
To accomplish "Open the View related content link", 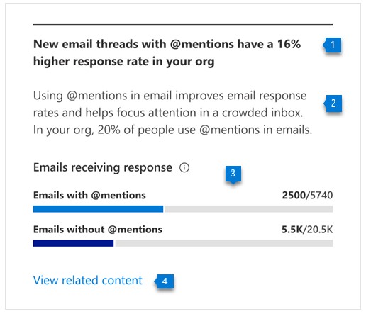I will pos(88,281).
